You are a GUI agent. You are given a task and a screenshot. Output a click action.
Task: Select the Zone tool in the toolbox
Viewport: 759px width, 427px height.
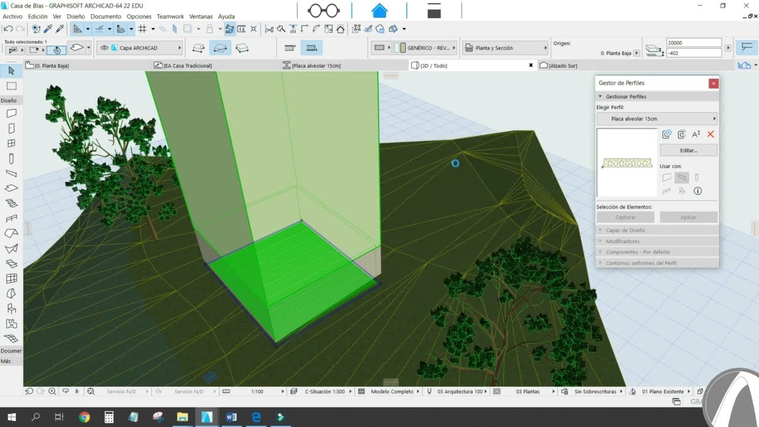(x=11, y=324)
